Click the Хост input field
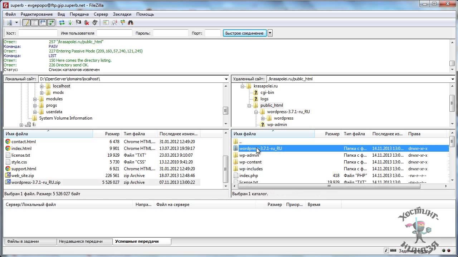The width and height of the screenshot is (458, 257). pos(38,33)
